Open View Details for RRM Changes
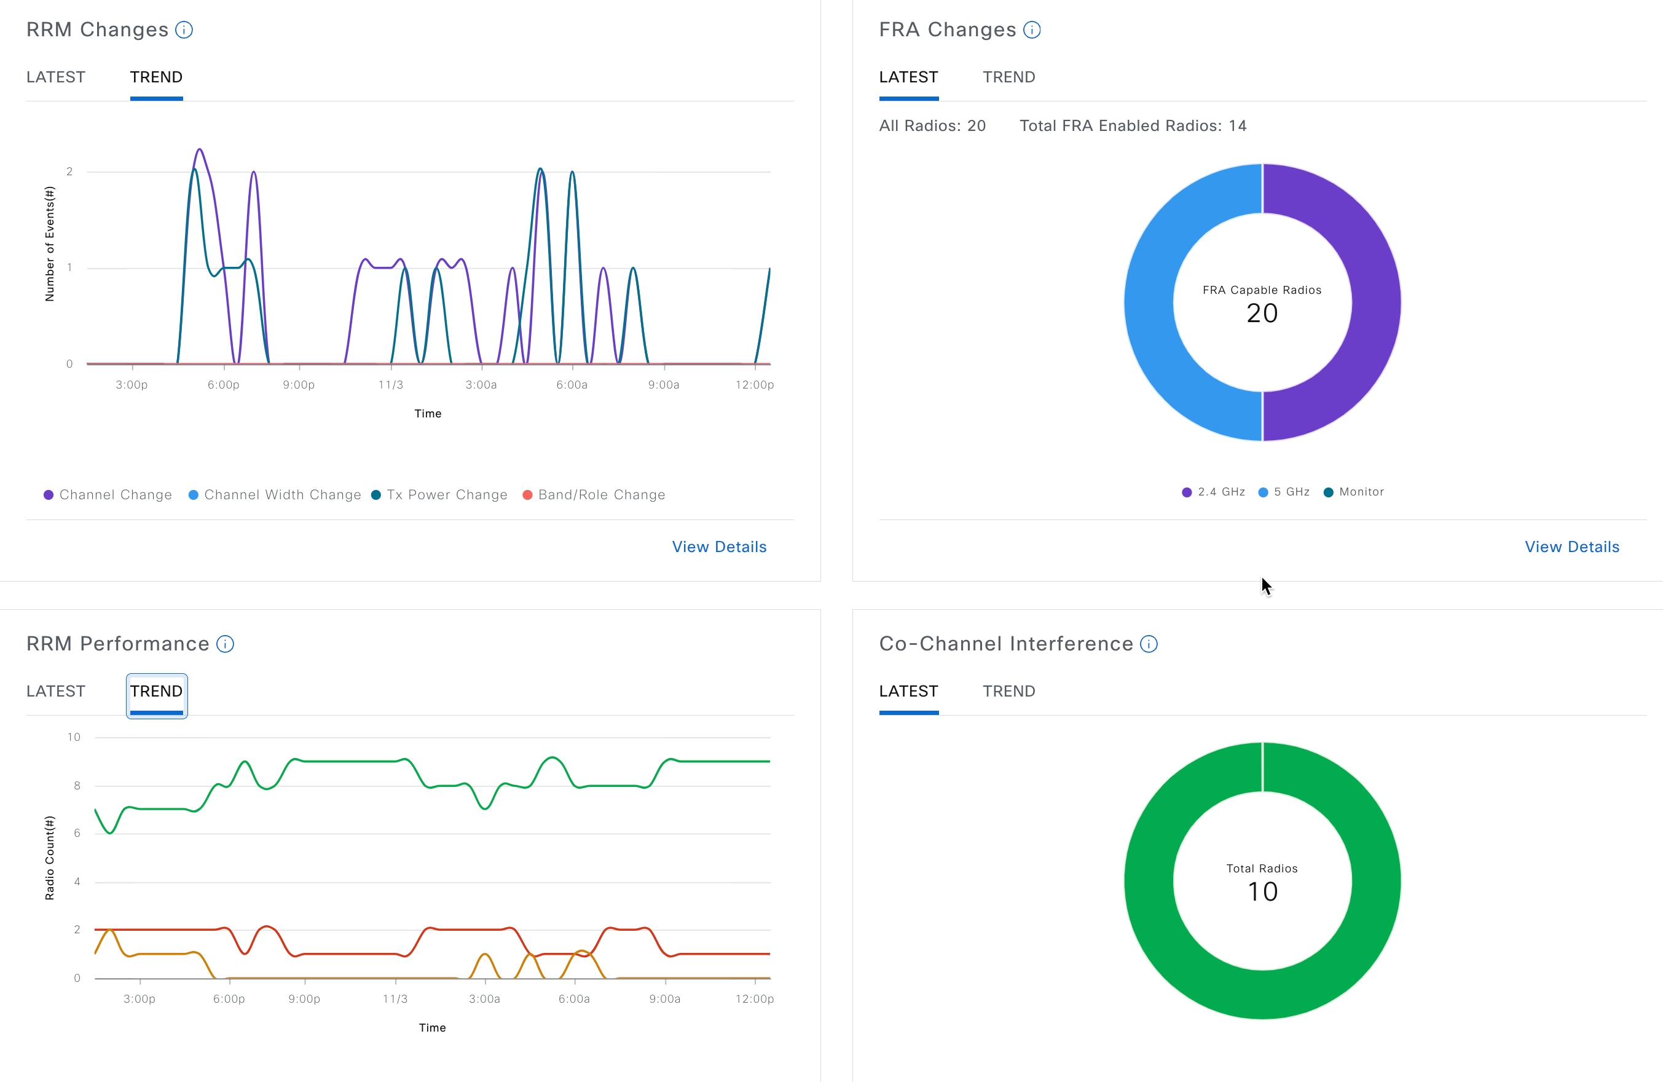Screen dimensions: 1663x1082 pyautogui.click(x=719, y=547)
